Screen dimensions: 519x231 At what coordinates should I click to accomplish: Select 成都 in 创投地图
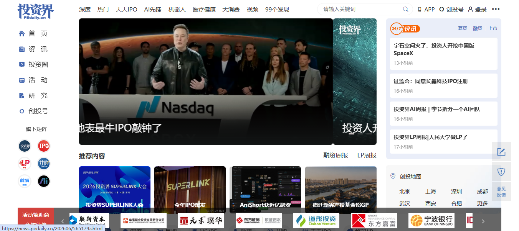point(483,192)
